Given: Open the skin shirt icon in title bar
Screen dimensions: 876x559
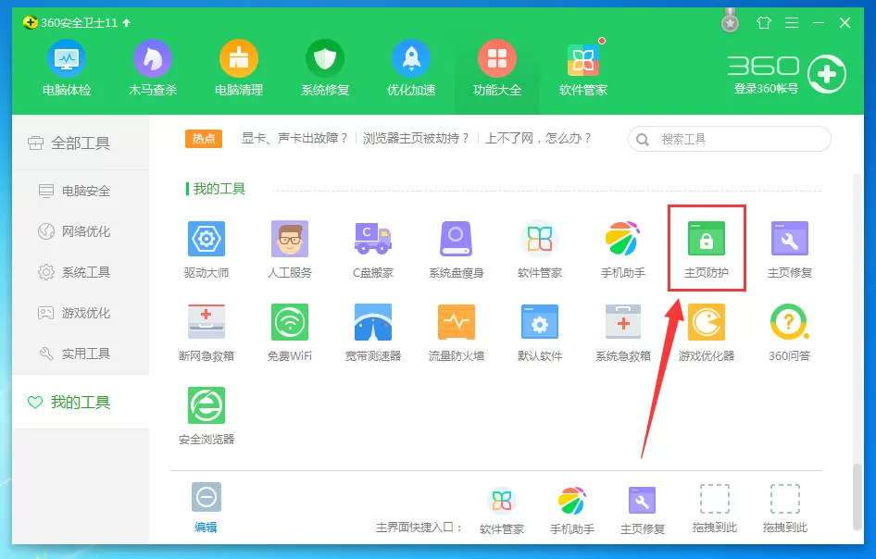Looking at the screenshot, I should click(764, 23).
